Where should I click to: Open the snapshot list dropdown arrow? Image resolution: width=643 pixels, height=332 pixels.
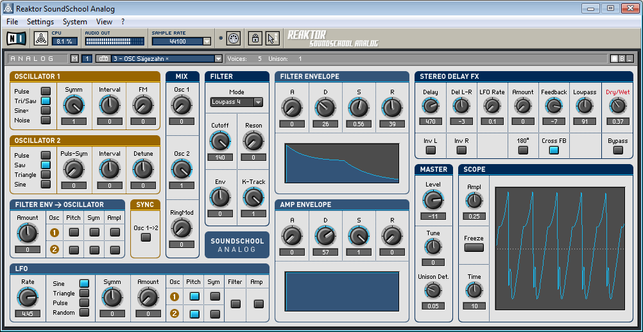pyautogui.click(x=218, y=59)
